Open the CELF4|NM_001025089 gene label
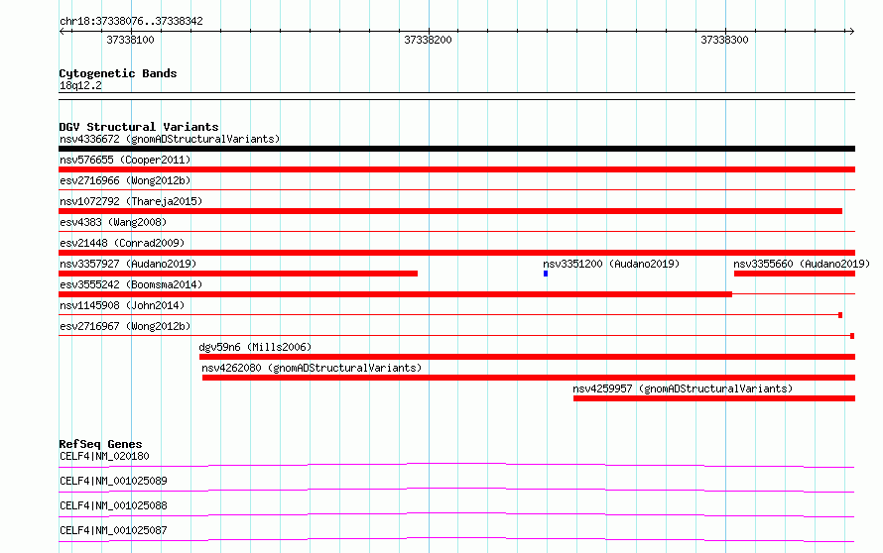 (113, 481)
